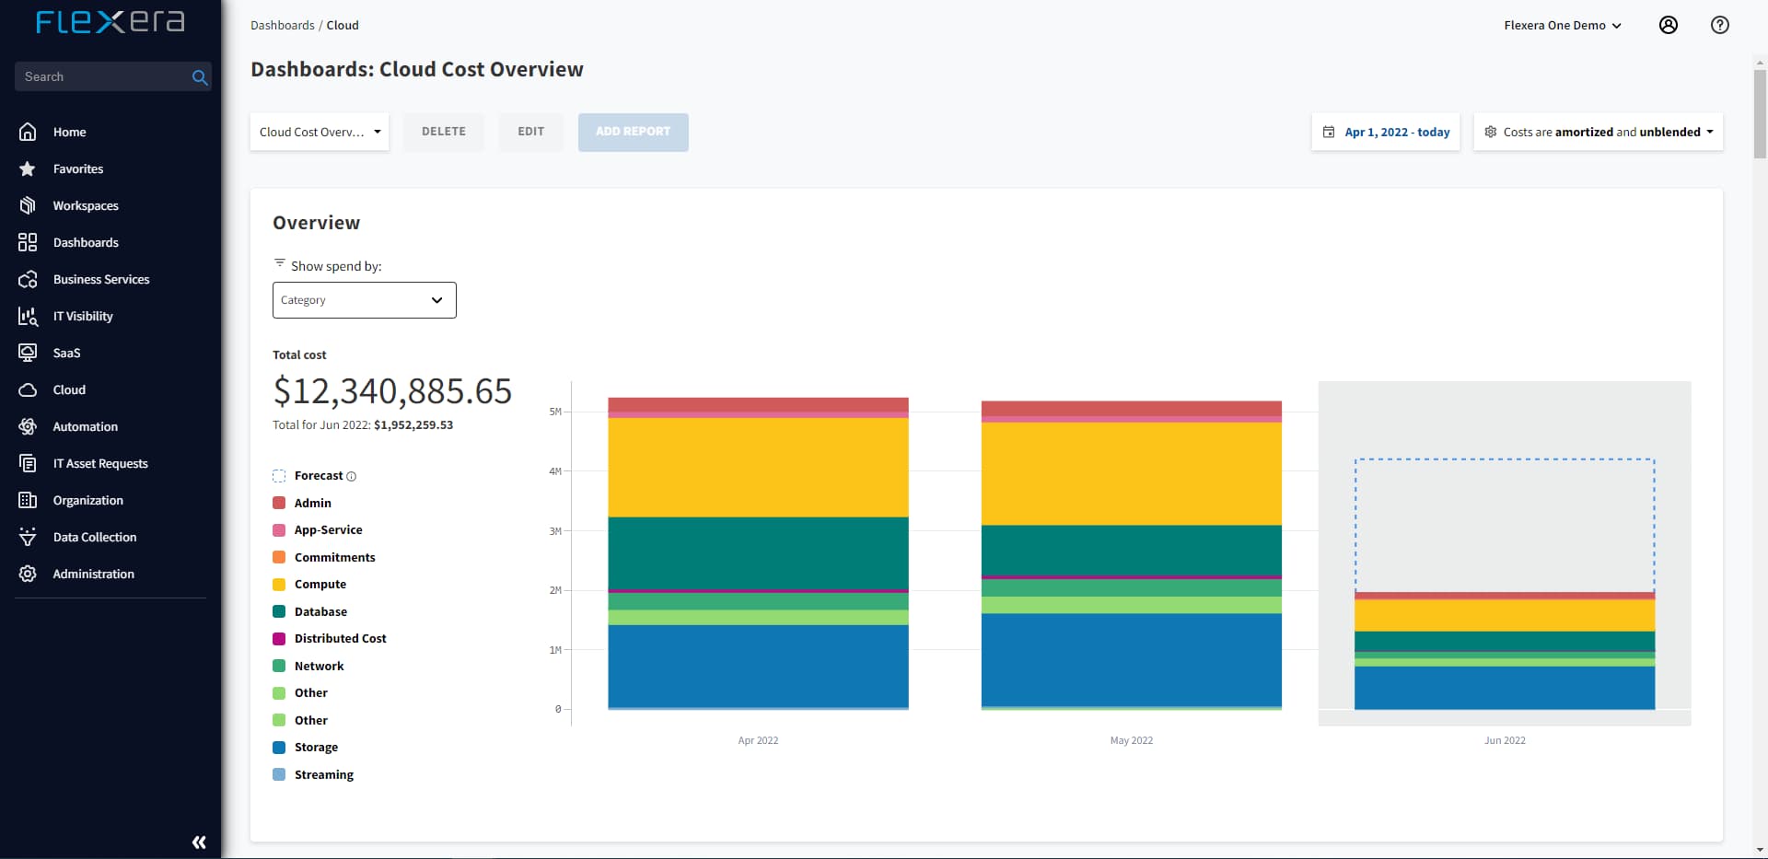The image size is (1768, 859).
Task: Click the EDIT button
Action: (x=531, y=132)
